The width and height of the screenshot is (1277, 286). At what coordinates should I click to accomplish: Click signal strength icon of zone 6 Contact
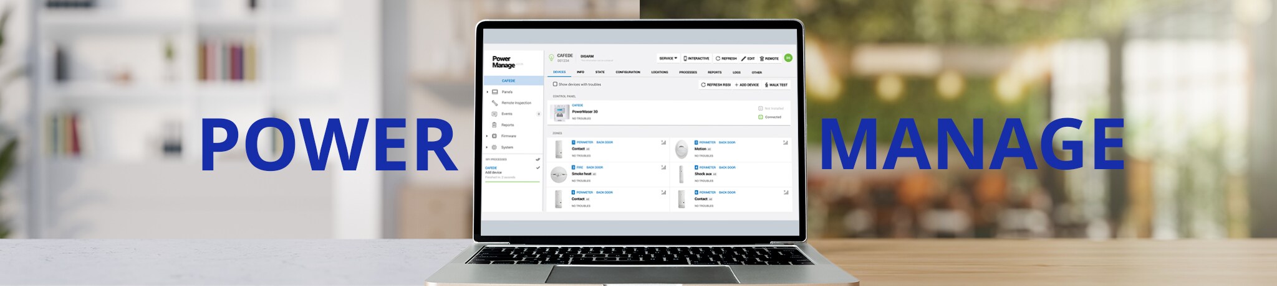[786, 192]
